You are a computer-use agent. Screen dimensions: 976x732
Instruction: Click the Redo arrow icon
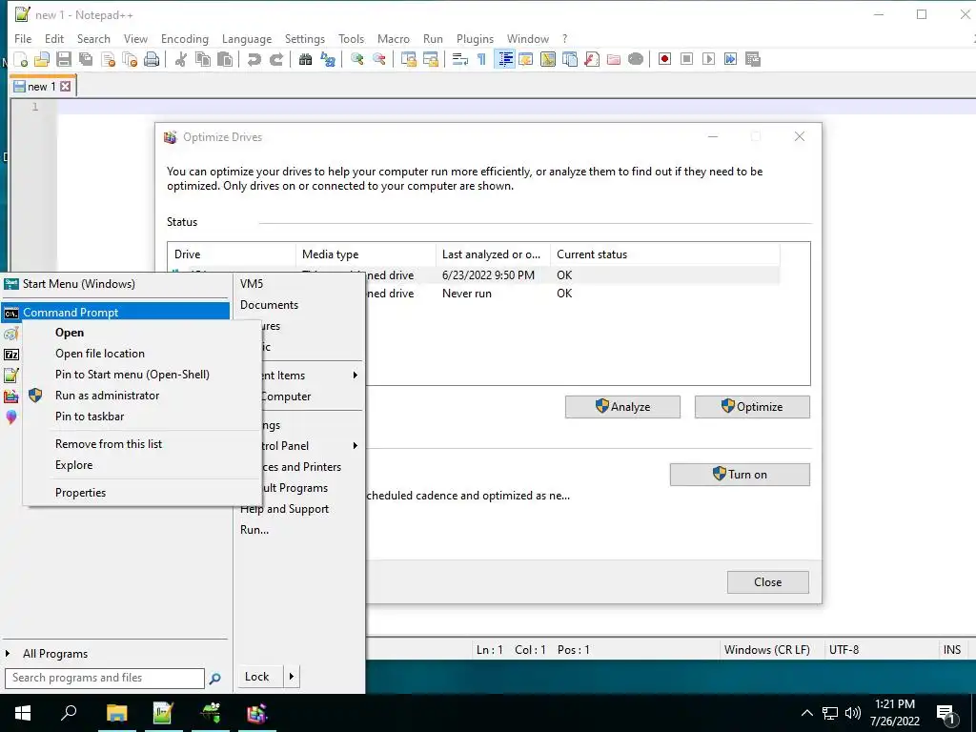[275, 59]
